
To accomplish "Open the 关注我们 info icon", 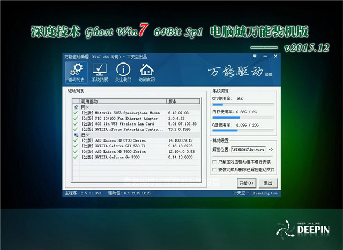I will pyautogui.click(x=123, y=73).
